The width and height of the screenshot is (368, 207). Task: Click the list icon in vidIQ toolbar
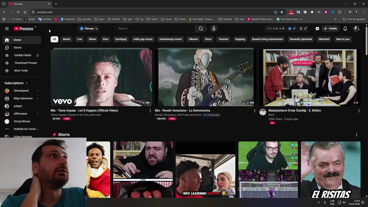click(294, 28)
